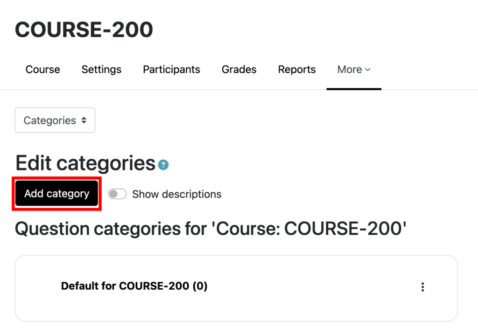The height and width of the screenshot is (333, 478).
Task: Click the Question categories for Course heading
Action: 211,229
